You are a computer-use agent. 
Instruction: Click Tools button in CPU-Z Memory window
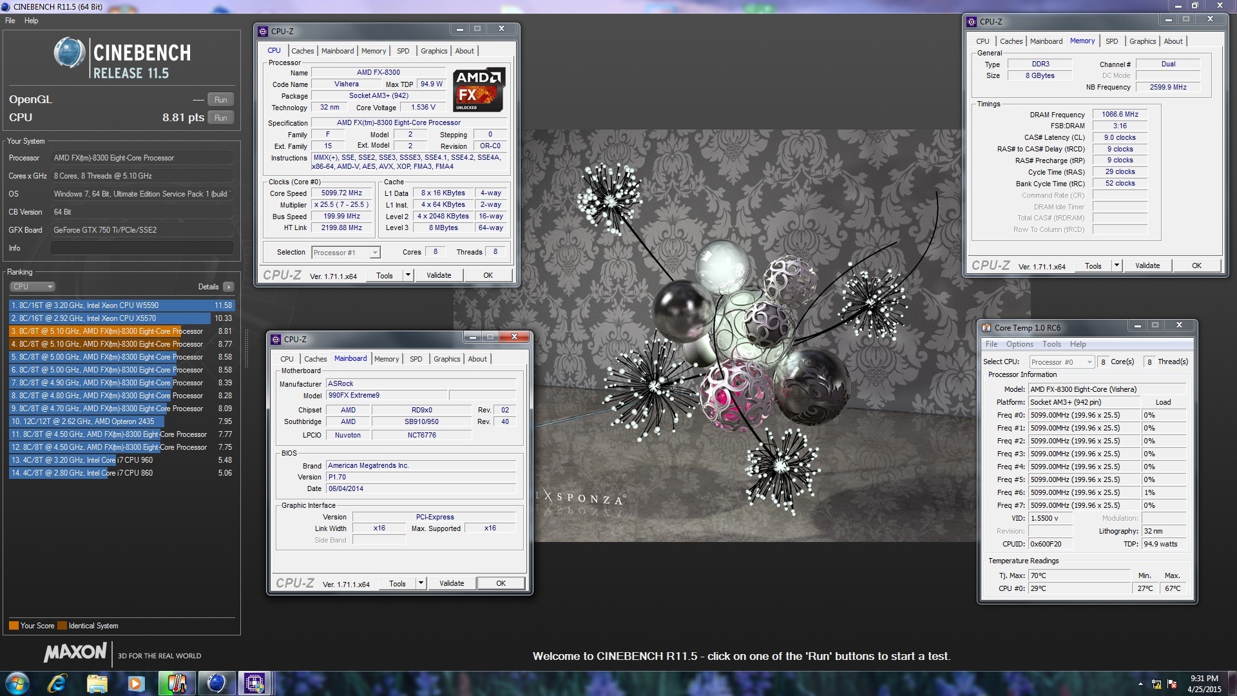(x=1093, y=266)
